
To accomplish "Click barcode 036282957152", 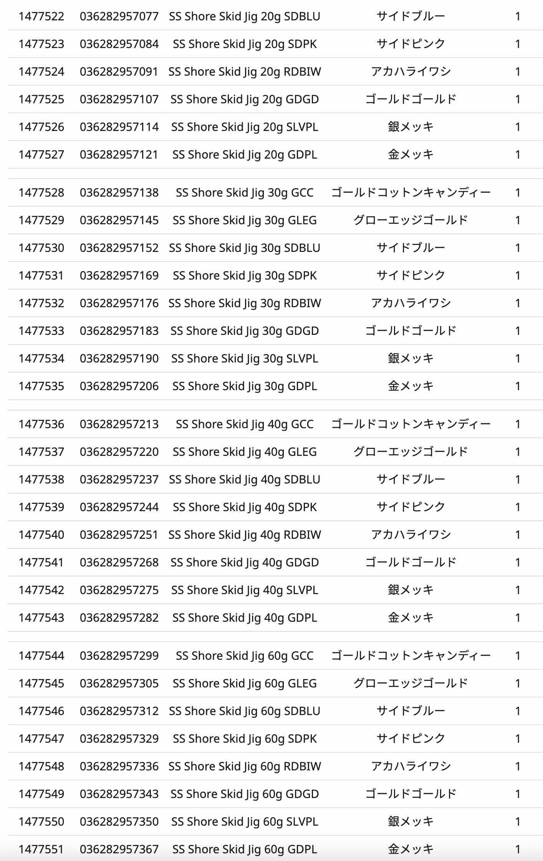I will click(119, 248).
